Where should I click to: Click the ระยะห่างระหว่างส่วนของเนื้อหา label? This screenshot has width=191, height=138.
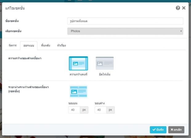pyautogui.click(x=29, y=89)
